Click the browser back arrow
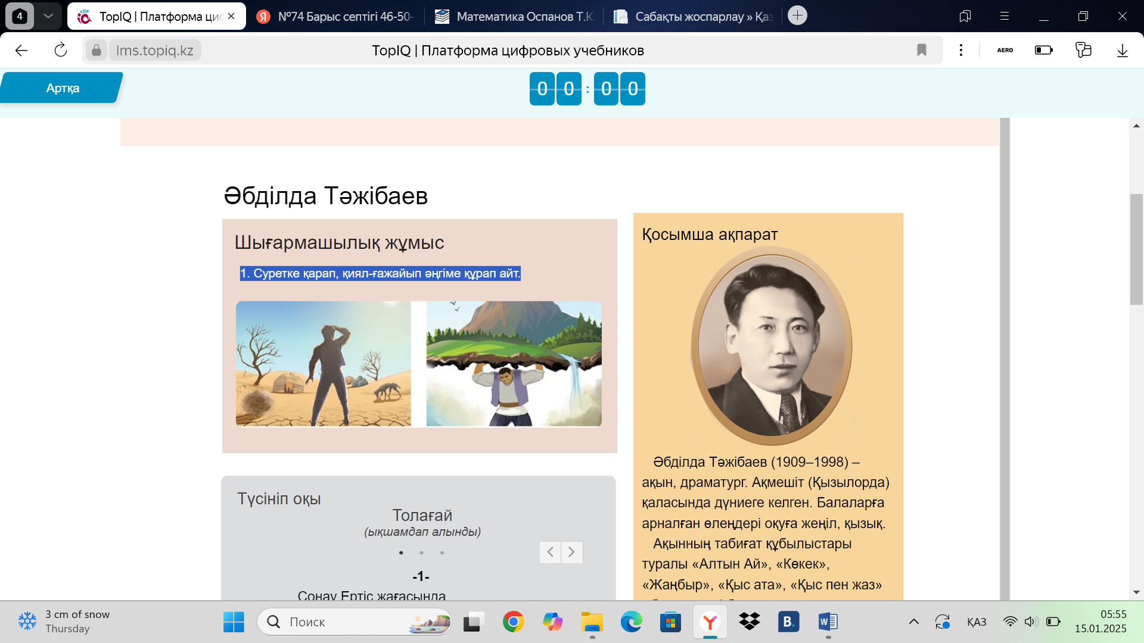Viewport: 1144px width, 643px height. pyautogui.click(x=21, y=50)
